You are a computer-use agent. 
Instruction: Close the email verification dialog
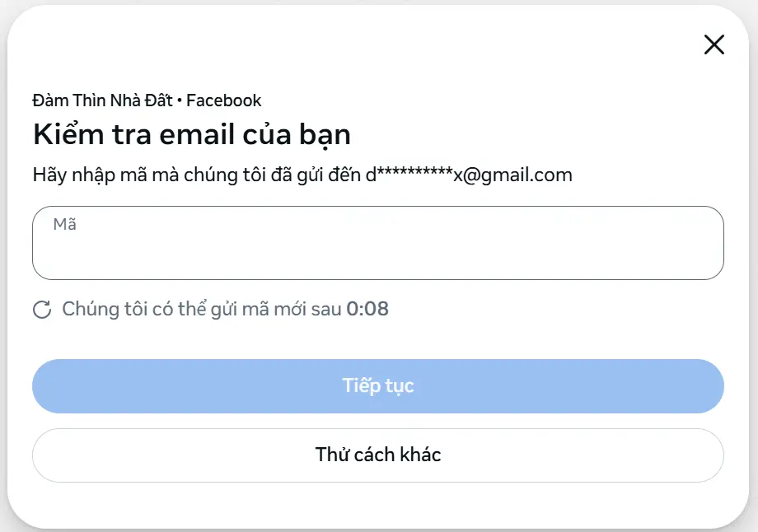[714, 45]
